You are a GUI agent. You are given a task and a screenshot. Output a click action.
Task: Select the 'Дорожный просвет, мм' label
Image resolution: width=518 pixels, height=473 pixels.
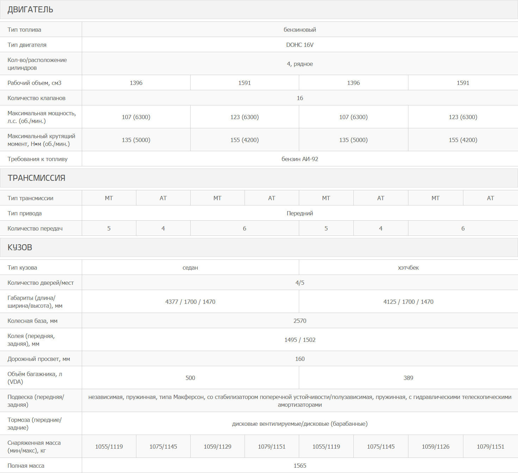(39, 359)
